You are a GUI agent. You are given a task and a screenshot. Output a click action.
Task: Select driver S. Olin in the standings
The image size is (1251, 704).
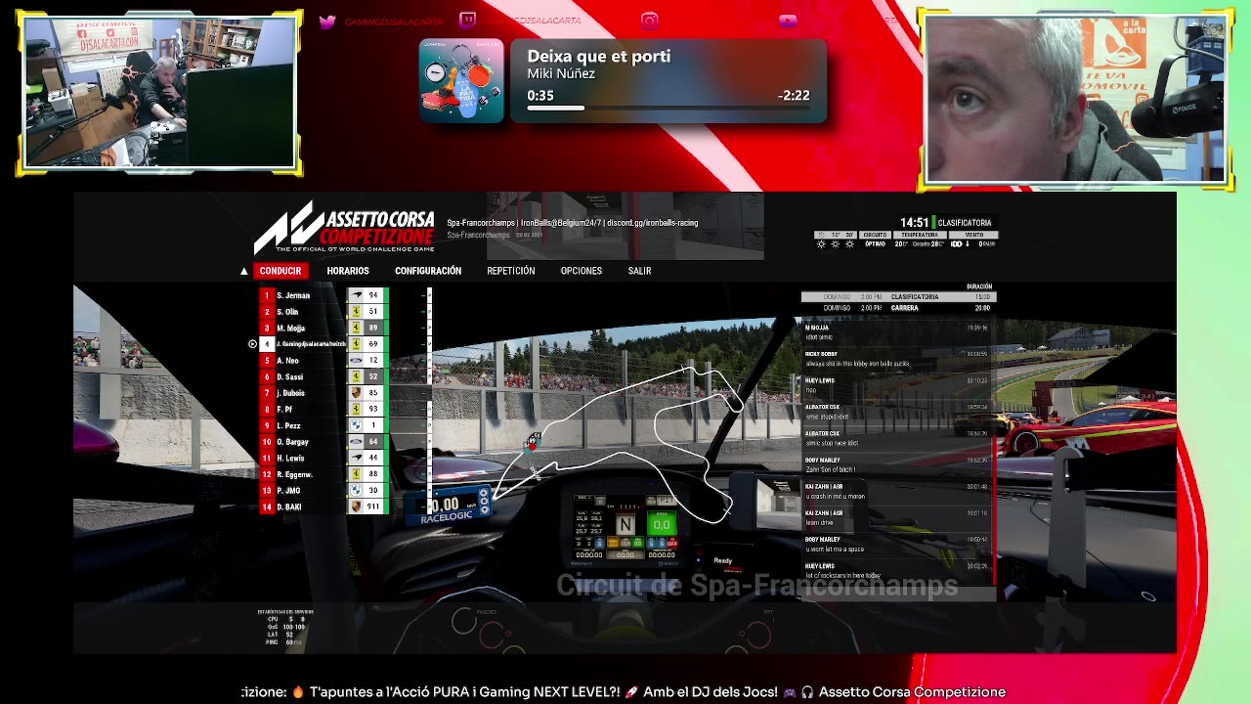[x=287, y=312]
